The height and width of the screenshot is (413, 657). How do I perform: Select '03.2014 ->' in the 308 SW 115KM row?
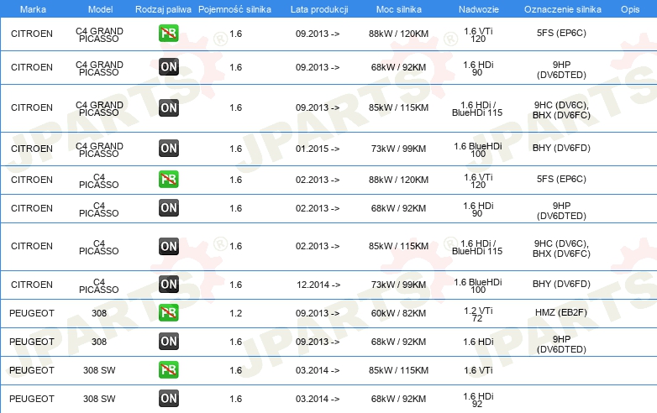(x=318, y=371)
